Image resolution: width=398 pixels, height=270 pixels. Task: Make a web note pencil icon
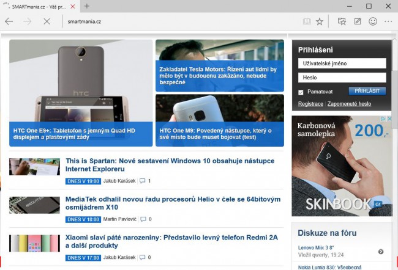(358, 21)
